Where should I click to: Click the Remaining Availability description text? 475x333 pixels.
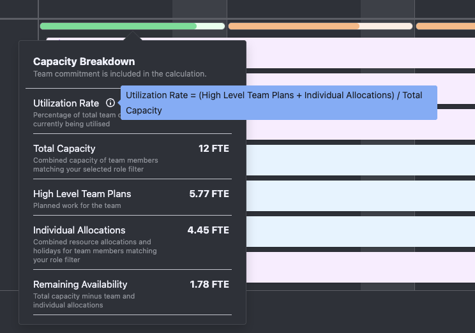[x=84, y=300]
